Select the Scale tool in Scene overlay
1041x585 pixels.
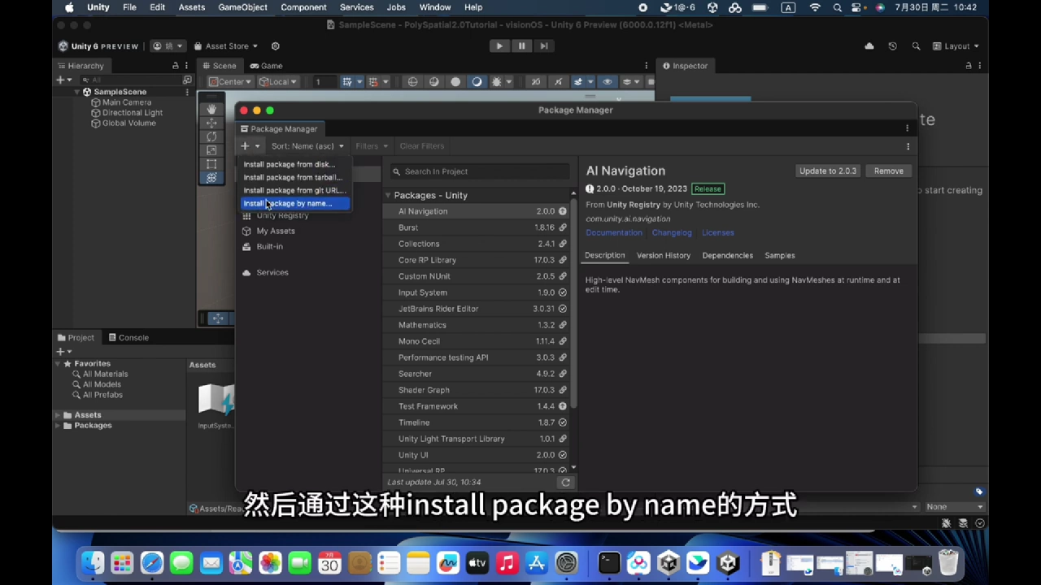pos(211,150)
